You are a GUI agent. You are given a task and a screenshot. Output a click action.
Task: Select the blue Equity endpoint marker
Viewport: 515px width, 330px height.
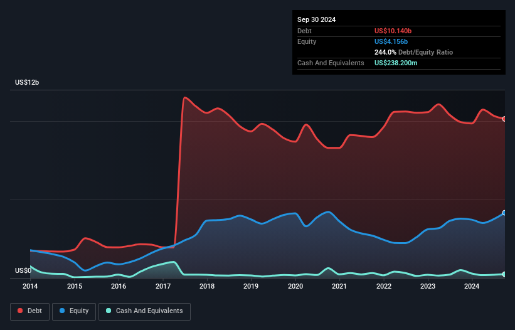[x=504, y=213]
